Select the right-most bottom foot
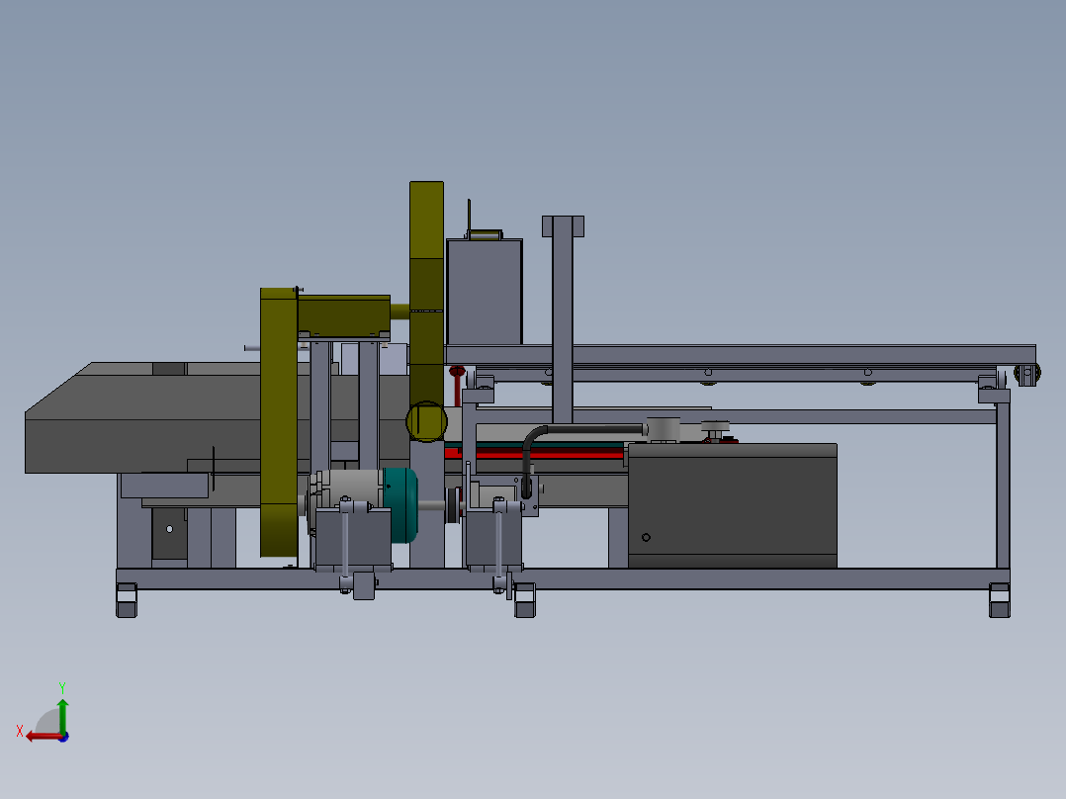 click(x=1000, y=600)
